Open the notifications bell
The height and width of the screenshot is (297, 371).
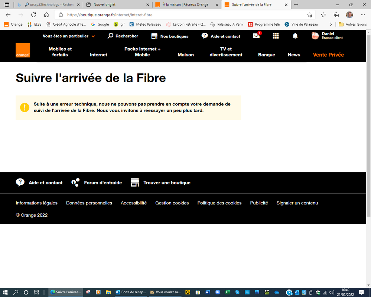coord(295,36)
